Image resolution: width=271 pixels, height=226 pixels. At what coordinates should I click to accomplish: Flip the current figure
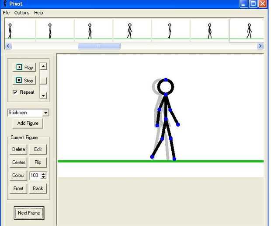coord(38,162)
